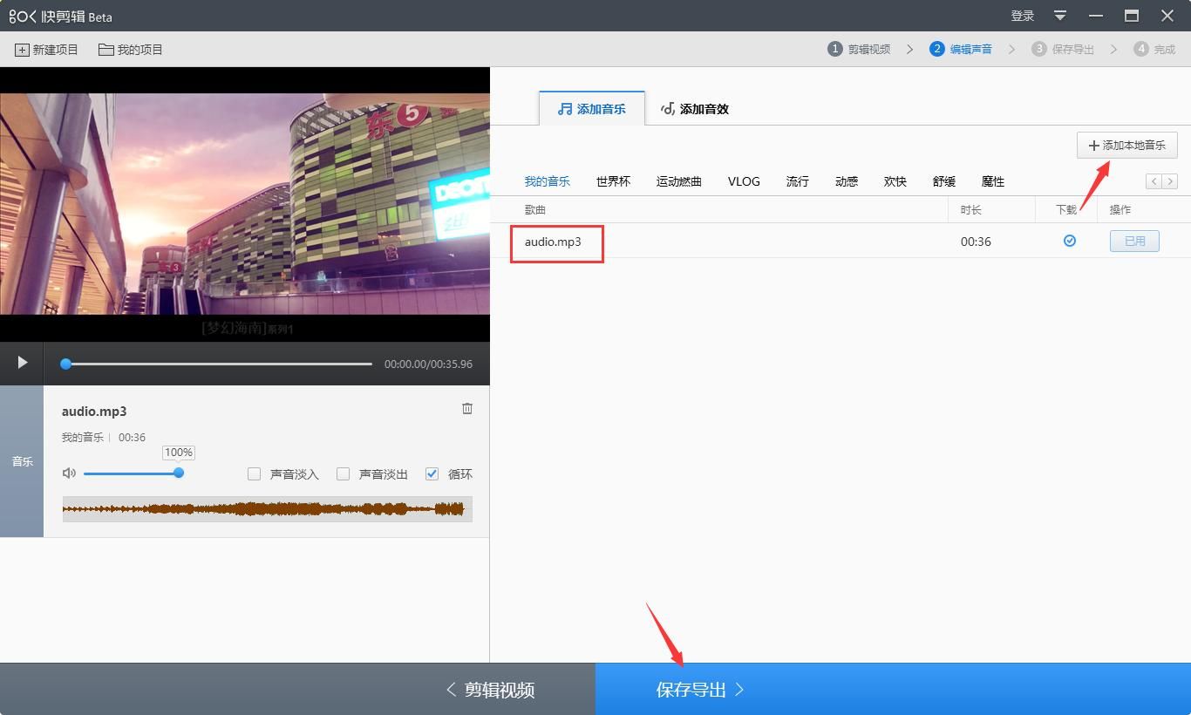The image size is (1191, 715).
Task: Select 流行 music category
Action: (x=798, y=181)
